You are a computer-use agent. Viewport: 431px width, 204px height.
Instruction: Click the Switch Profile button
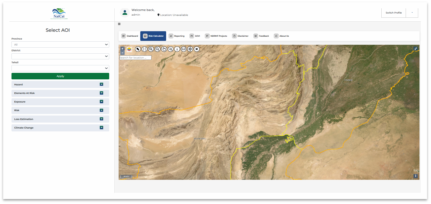coord(393,13)
